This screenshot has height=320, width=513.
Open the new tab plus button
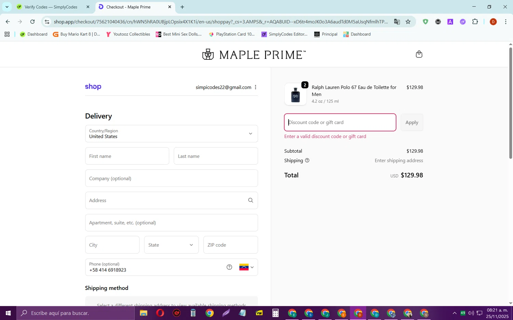(182, 7)
